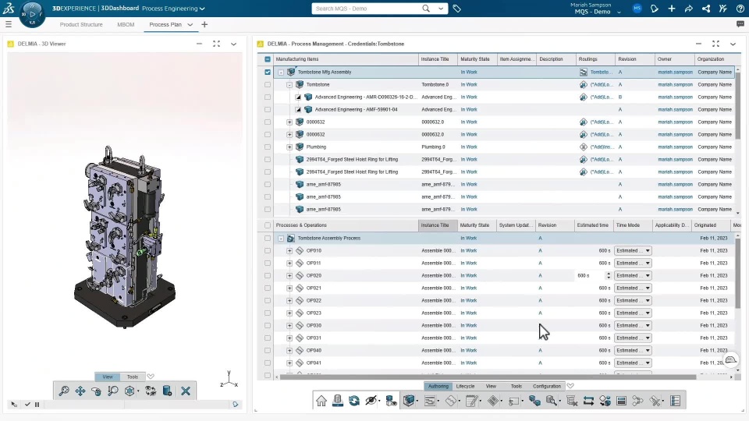Screen dimensions: 749x421
Task: Click the database save icon beside the Home icon
Action: pos(338,401)
